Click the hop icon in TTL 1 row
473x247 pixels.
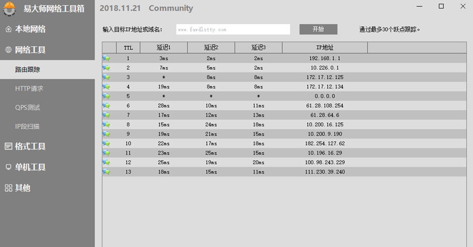tap(106, 58)
